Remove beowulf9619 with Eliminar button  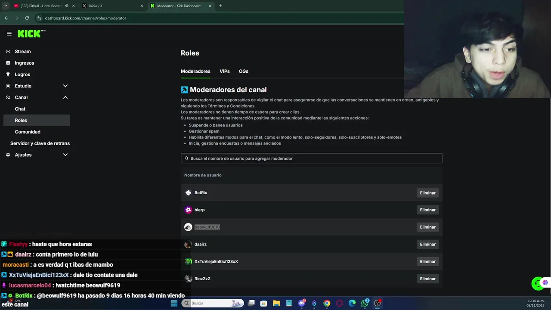(427, 227)
